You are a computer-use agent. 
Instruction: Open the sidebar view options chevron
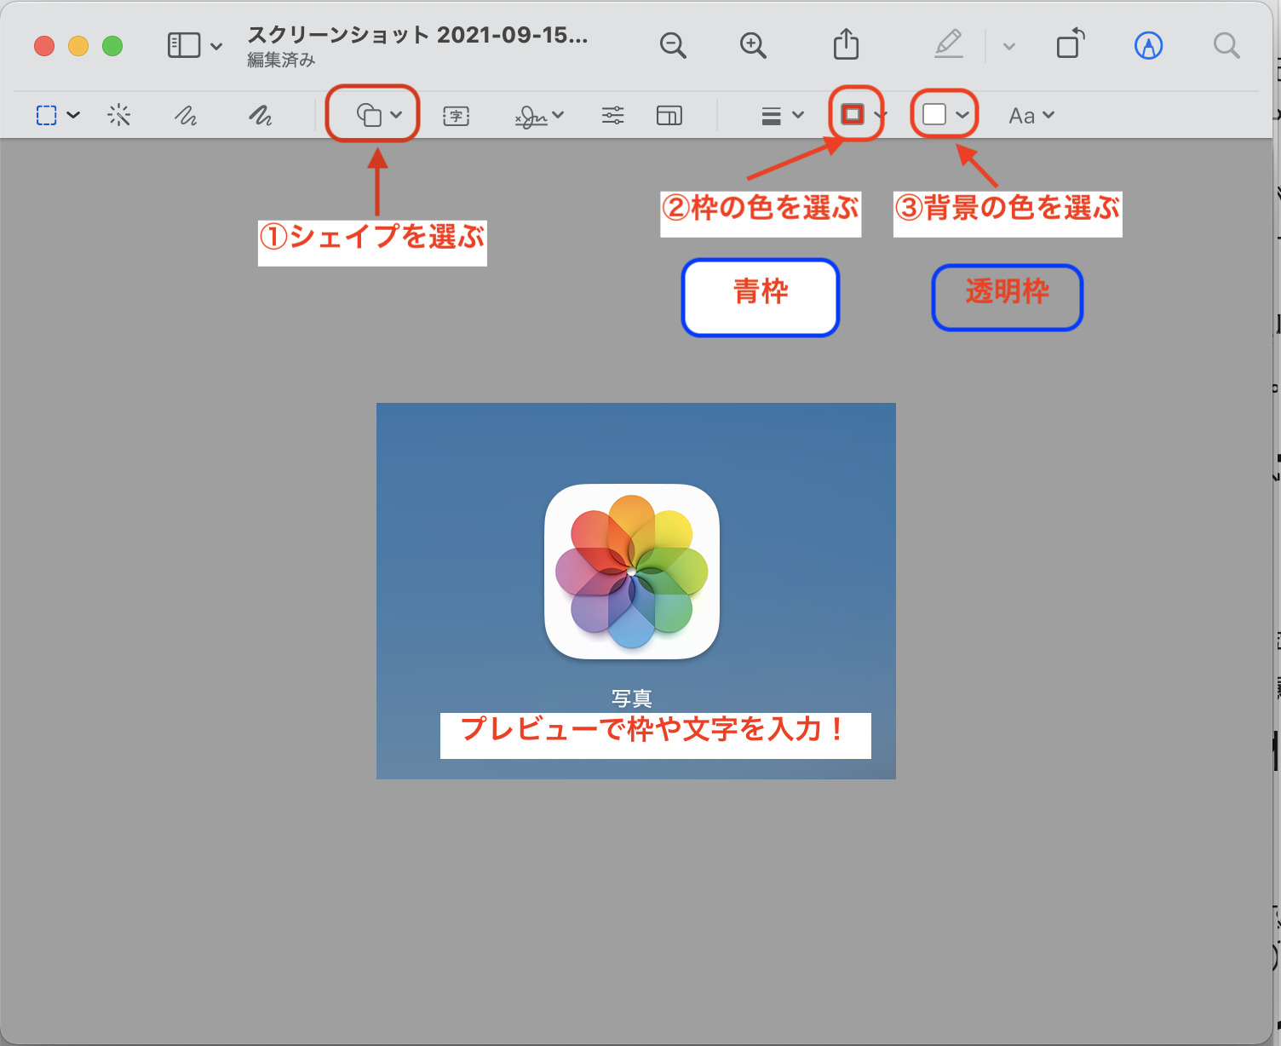tap(216, 46)
